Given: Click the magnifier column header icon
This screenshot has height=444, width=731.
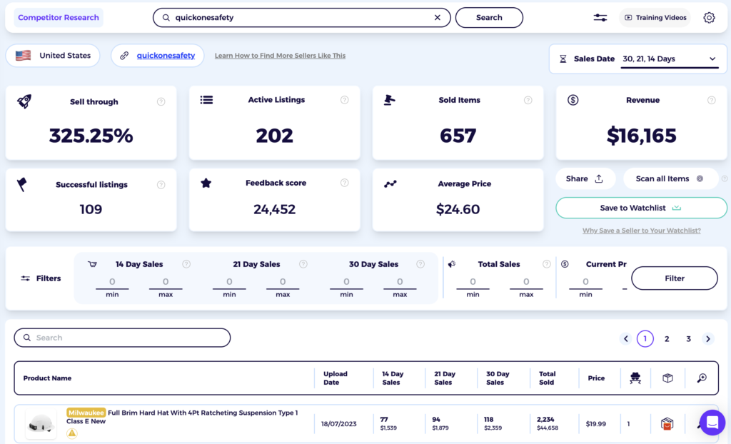Looking at the screenshot, I should 702,378.
